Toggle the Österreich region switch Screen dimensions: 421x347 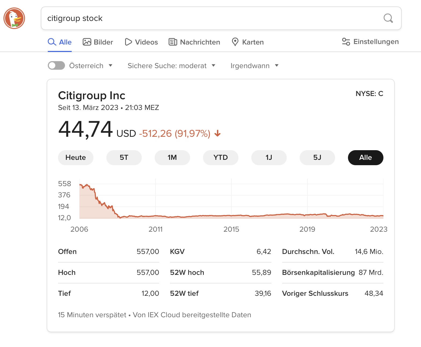tap(56, 65)
